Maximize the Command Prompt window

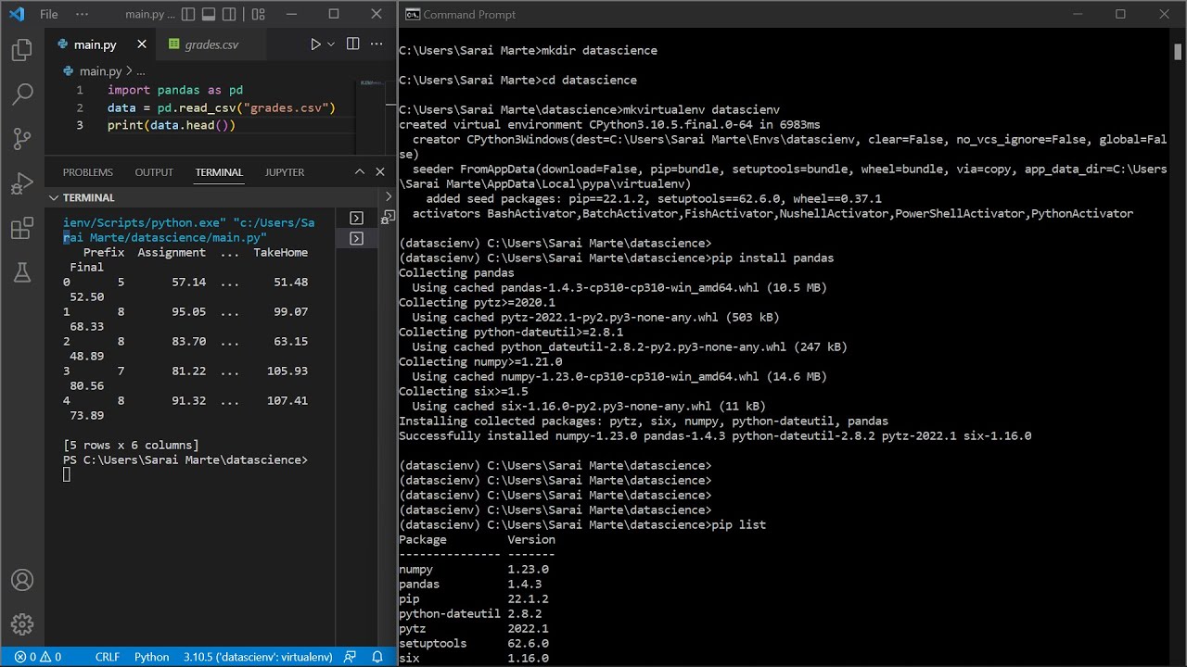pos(1120,14)
